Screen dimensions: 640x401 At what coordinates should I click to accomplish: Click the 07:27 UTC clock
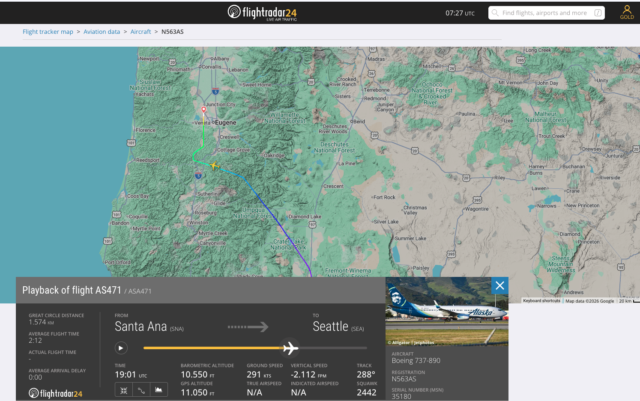(460, 13)
